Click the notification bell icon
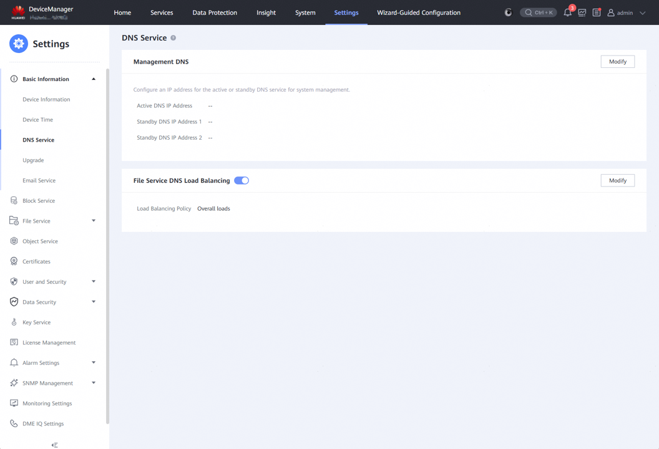The width and height of the screenshot is (659, 449). pos(567,12)
